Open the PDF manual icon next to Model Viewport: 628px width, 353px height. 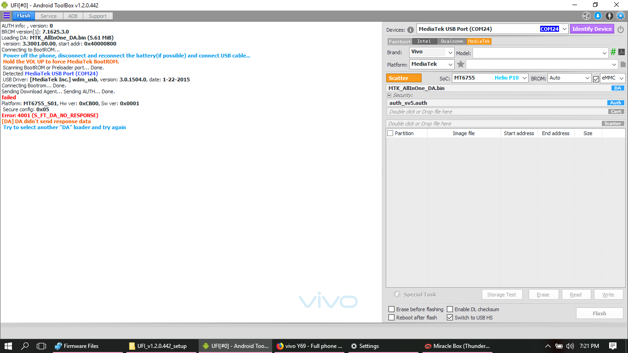click(x=622, y=52)
